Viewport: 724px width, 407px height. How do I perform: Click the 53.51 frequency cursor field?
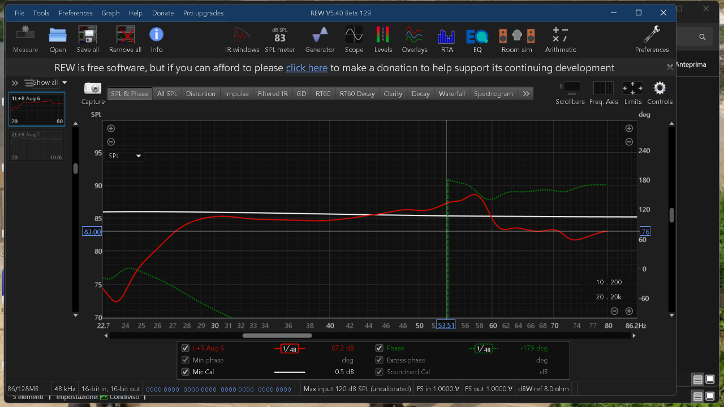[x=446, y=326]
